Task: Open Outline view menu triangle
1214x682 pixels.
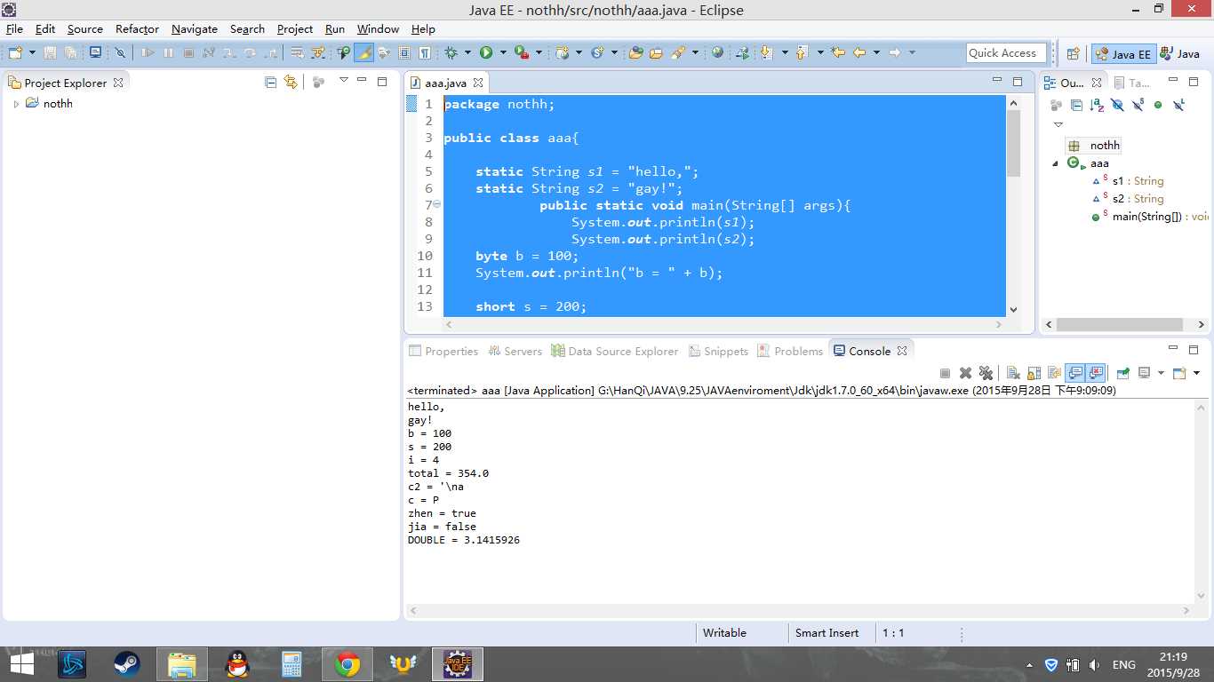Action: [1058, 124]
